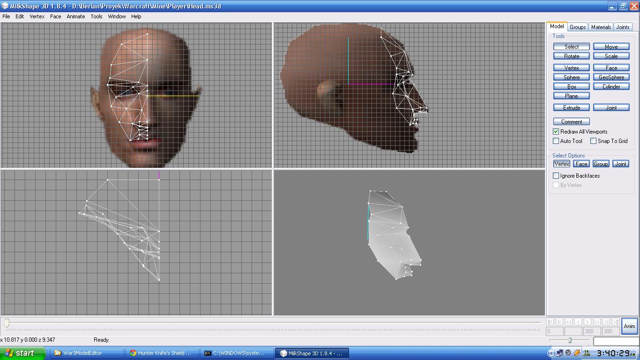The height and width of the screenshot is (360, 640).
Task: Open the Windows start menu
Action: (22, 353)
